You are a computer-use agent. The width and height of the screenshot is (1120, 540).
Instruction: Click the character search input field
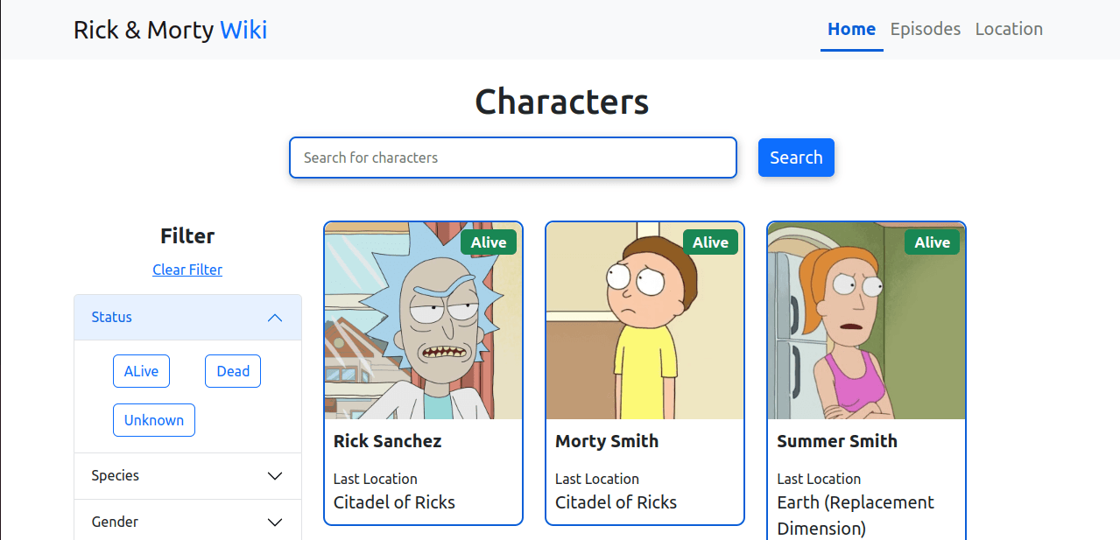[x=512, y=158]
